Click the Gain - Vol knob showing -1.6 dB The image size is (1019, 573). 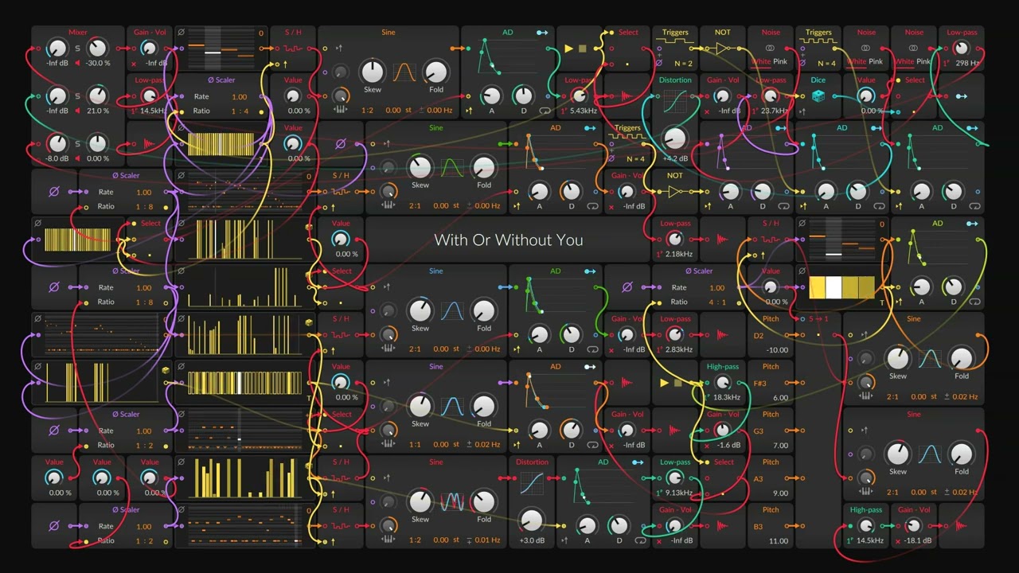(x=723, y=431)
